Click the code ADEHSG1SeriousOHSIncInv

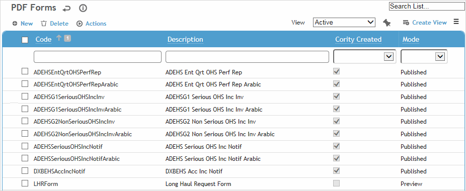[69, 97]
